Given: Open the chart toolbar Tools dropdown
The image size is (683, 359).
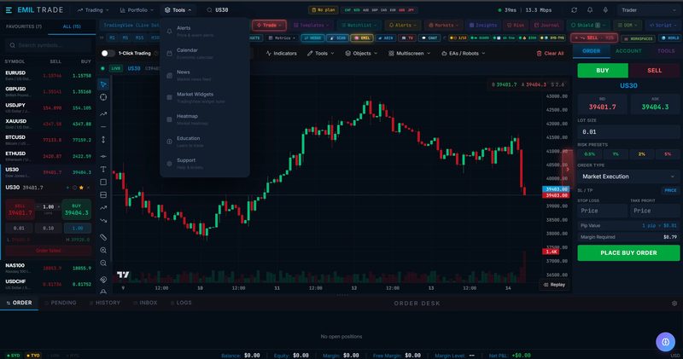Looking at the screenshot, I should click(x=321, y=53).
